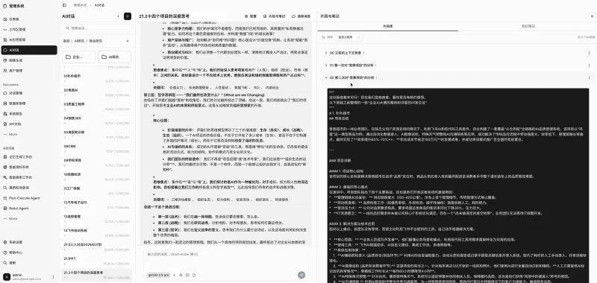The image size is (597, 283).
Task: Open the 自定义排序 sort dropdown
Action: pyautogui.click(x=348, y=37)
